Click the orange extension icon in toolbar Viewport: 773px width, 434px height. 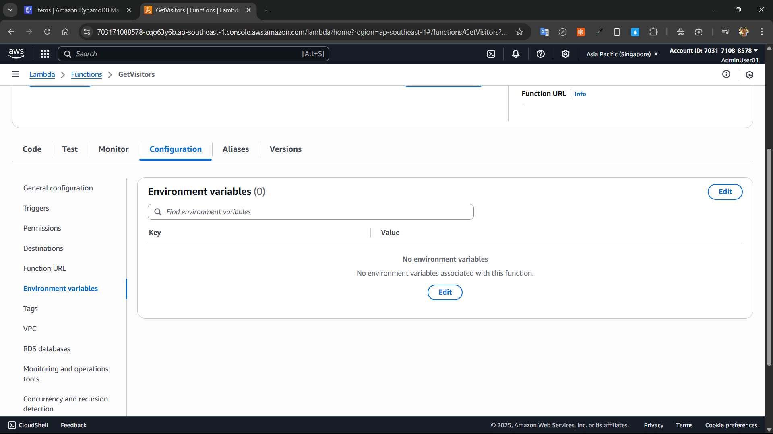581,32
